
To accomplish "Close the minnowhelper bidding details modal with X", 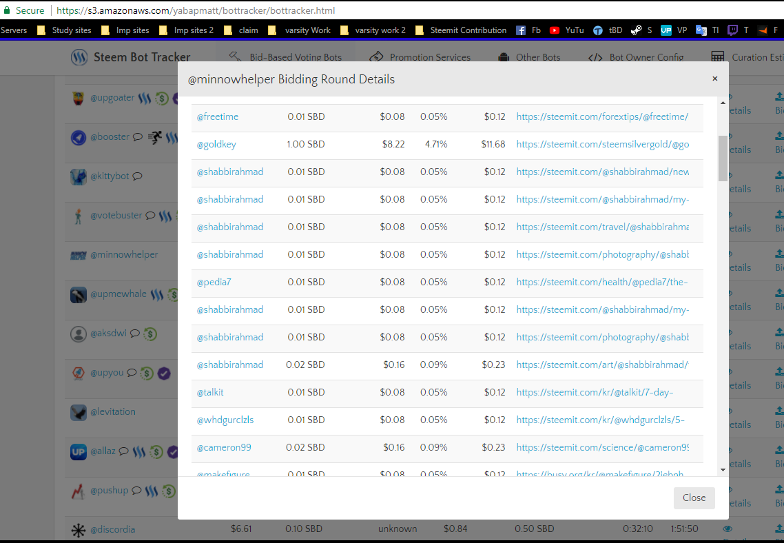I will 714,79.
